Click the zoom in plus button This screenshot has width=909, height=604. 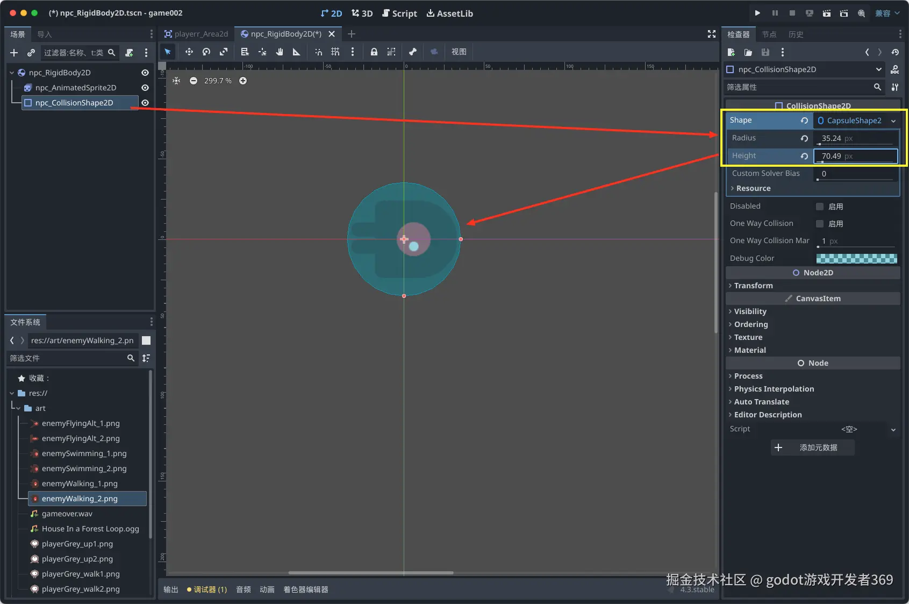pyautogui.click(x=243, y=81)
